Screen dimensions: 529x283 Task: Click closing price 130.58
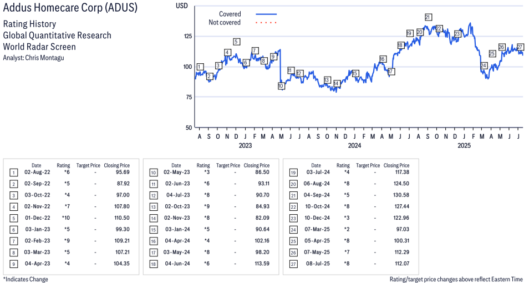[401, 195]
